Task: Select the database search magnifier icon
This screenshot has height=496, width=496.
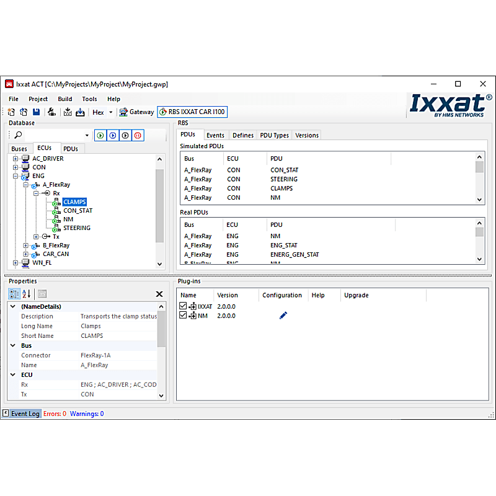Action: 17,135
